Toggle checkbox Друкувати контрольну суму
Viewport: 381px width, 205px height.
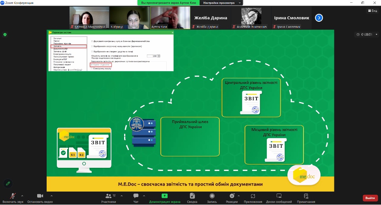(92, 41)
